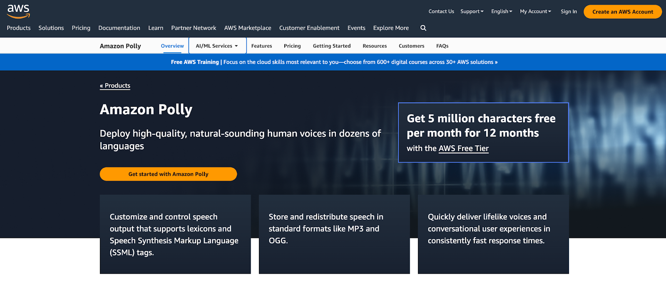Screen dimensions: 666x297
Task: Click Get started with Amazon Polly button
Action: click(x=168, y=174)
